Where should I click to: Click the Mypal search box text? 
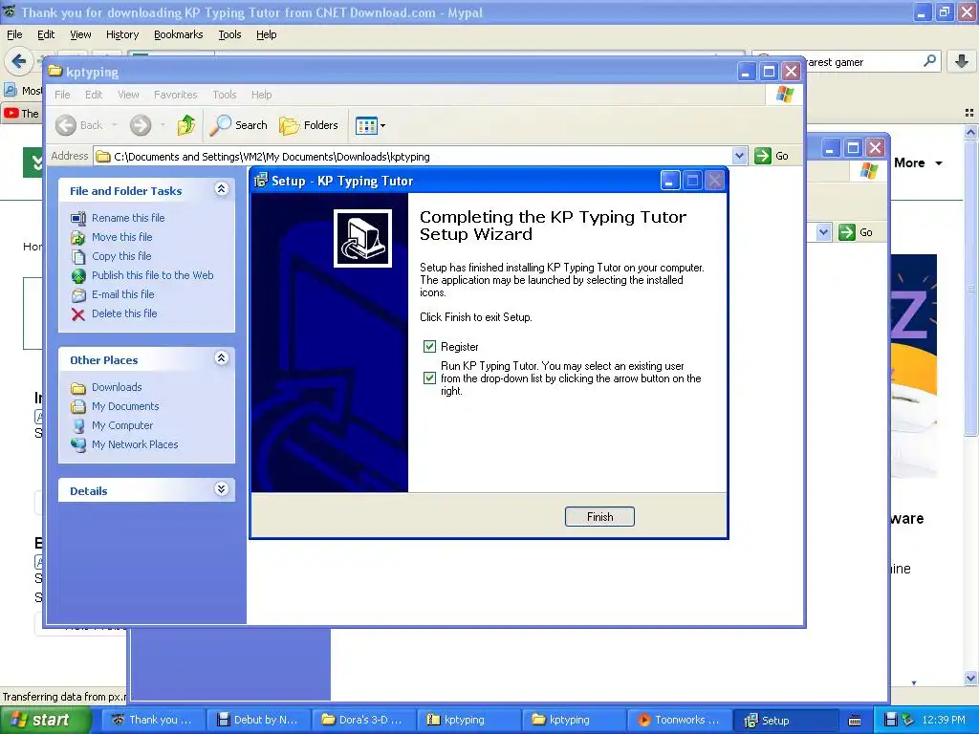click(x=835, y=62)
